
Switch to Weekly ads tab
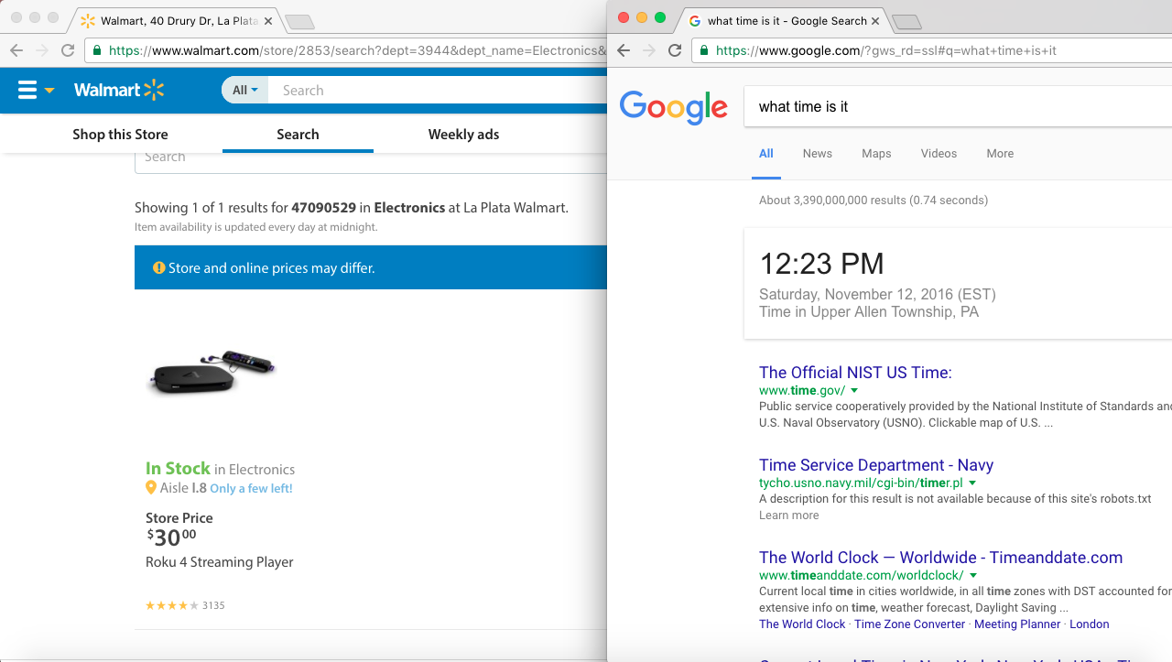click(x=463, y=135)
